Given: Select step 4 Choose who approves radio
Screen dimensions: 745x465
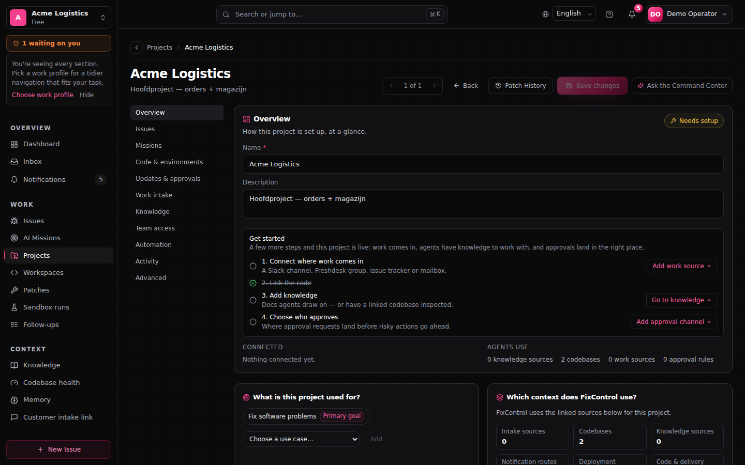Looking at the screenshot, I should point(253,322).
